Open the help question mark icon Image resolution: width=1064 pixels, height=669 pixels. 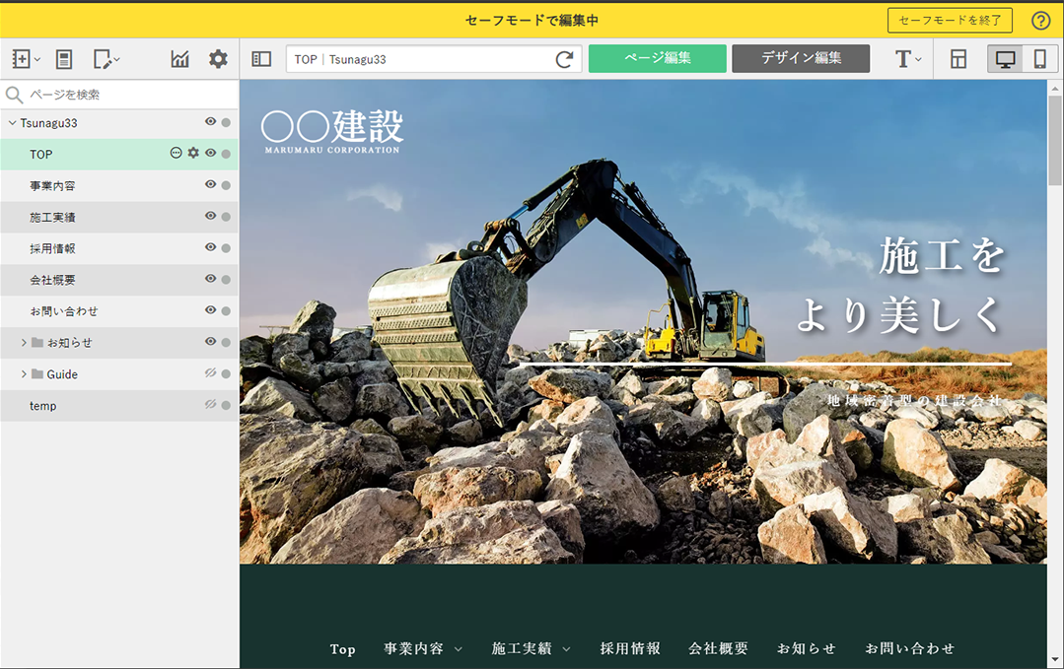click(1041, 21)
